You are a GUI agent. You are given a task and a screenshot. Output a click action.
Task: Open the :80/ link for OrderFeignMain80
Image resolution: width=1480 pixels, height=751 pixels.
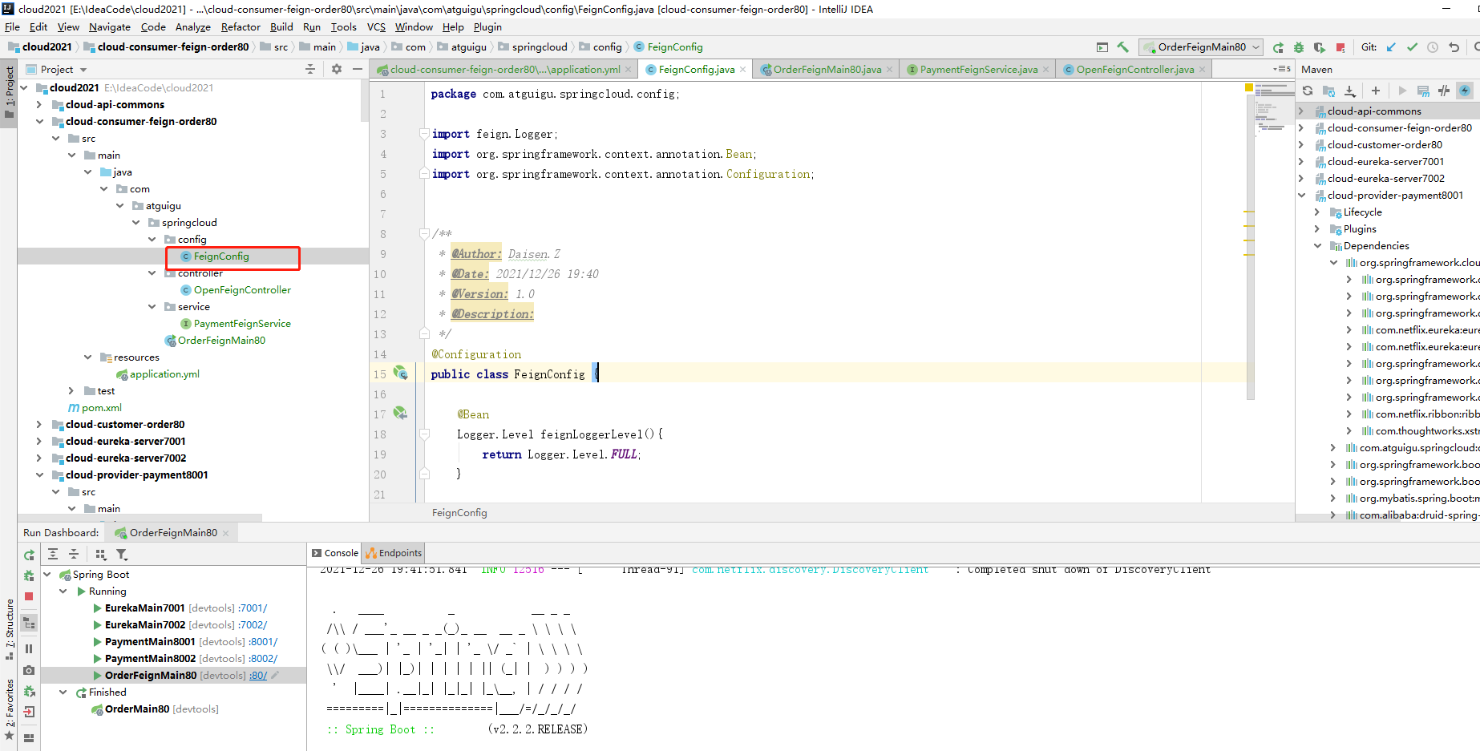pyautogui.click(x=258, y=675)
